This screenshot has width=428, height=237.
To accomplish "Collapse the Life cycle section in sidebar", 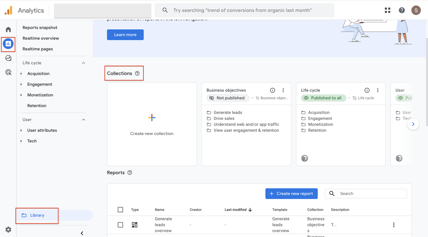I will 84,63.
